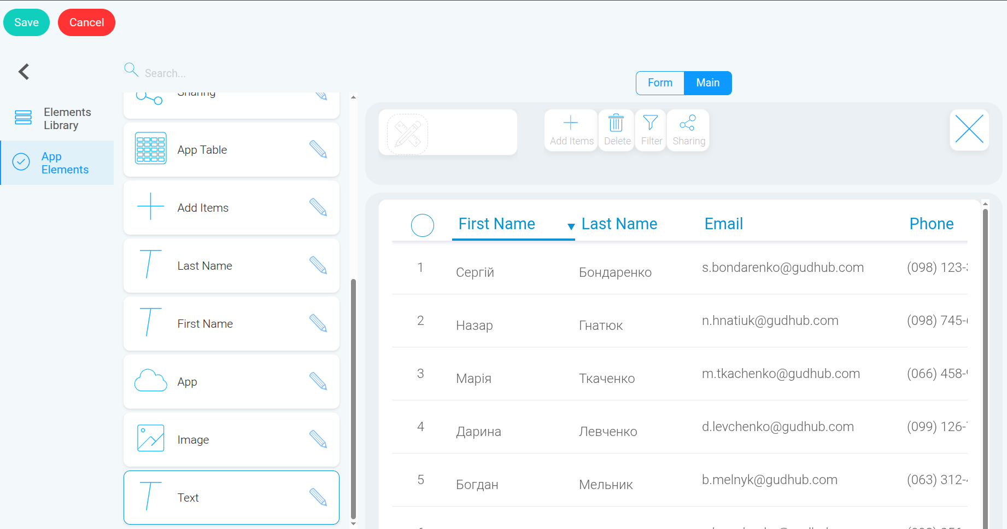Image resolution: width=1007 pixels, height=529 pixels.
Task: Save the changes
Action: click(26, 22)
